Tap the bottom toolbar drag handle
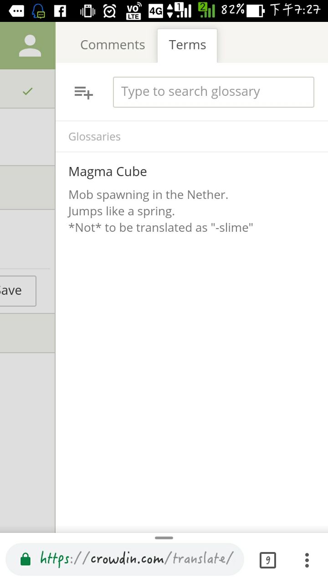The height and width of the screenshot is (584, 328). coord(164,538)
